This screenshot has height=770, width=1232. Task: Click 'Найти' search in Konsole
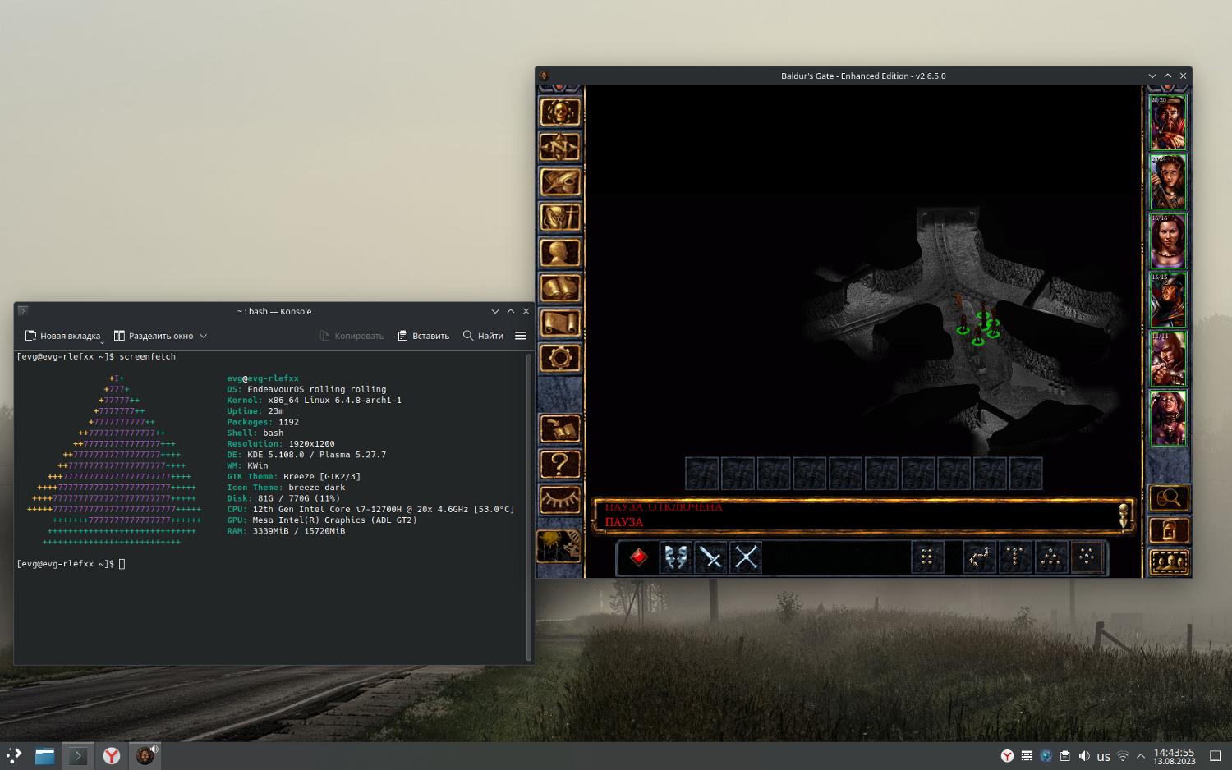483,336
